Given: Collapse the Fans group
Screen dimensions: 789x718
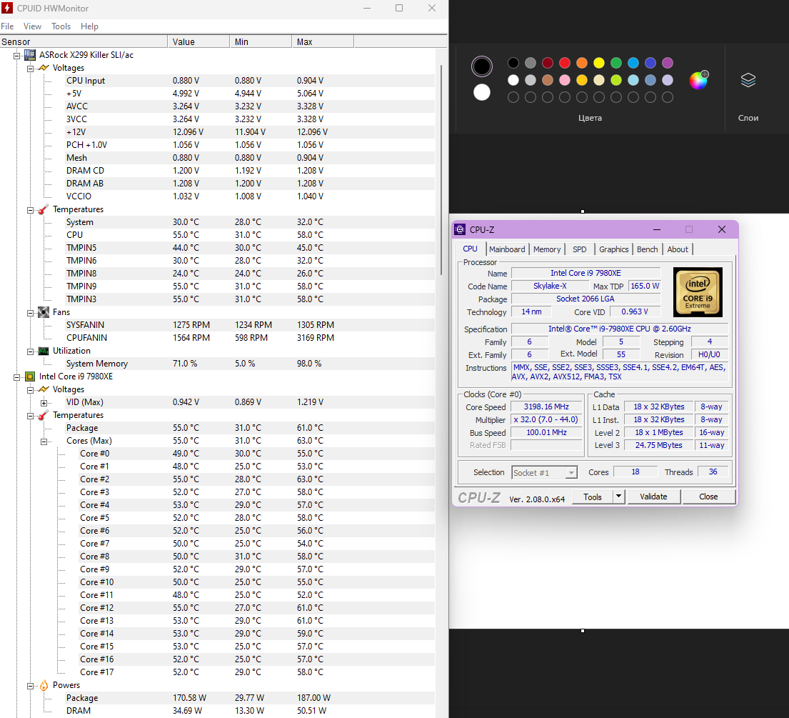Looking at the screenshot, I should click(x=30, y=313).
